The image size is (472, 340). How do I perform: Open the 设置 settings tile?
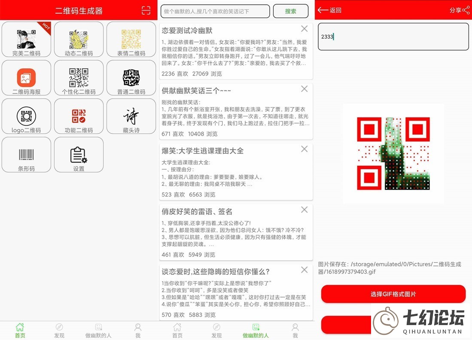[x=79, y=155]
